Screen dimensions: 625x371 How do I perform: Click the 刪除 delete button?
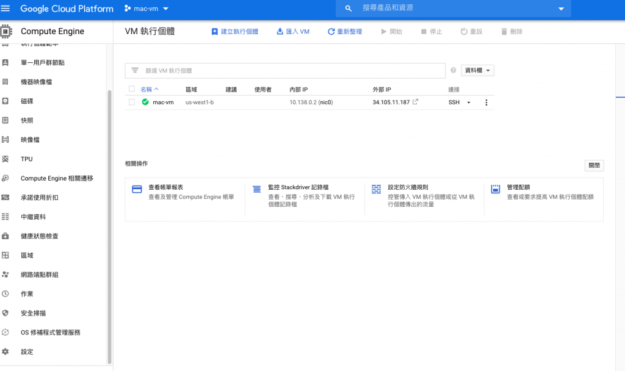(511, 32)
